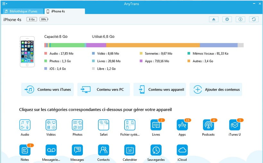This screenshot has width=263, height=163.
Task: Click 'Photos : 1,3 Go' legend text
Action: (x=60, y=61)
